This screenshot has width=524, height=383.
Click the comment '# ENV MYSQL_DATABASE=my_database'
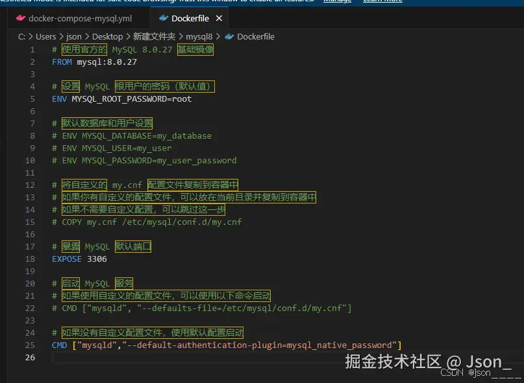click(132, 136)
